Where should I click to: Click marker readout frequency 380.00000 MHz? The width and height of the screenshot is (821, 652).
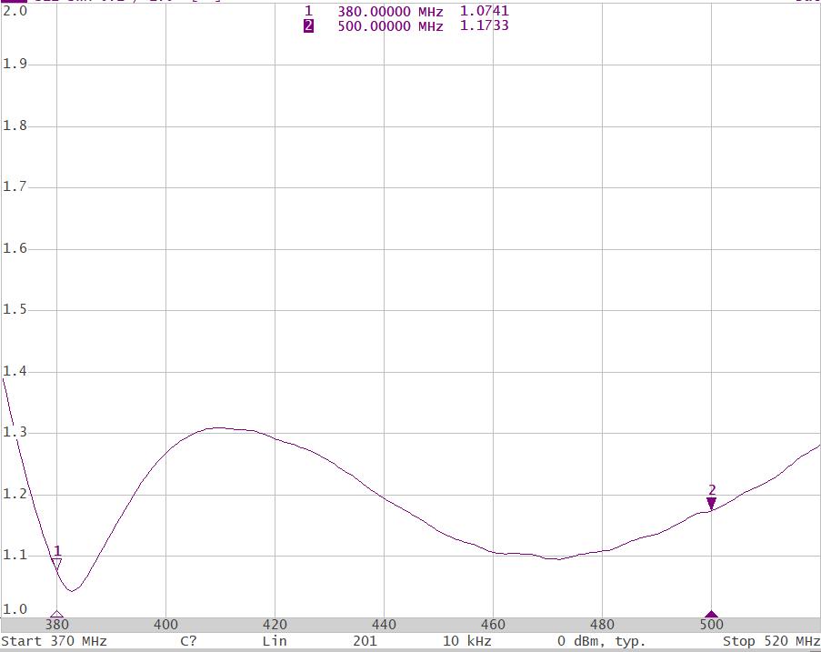tap(390, 12)
